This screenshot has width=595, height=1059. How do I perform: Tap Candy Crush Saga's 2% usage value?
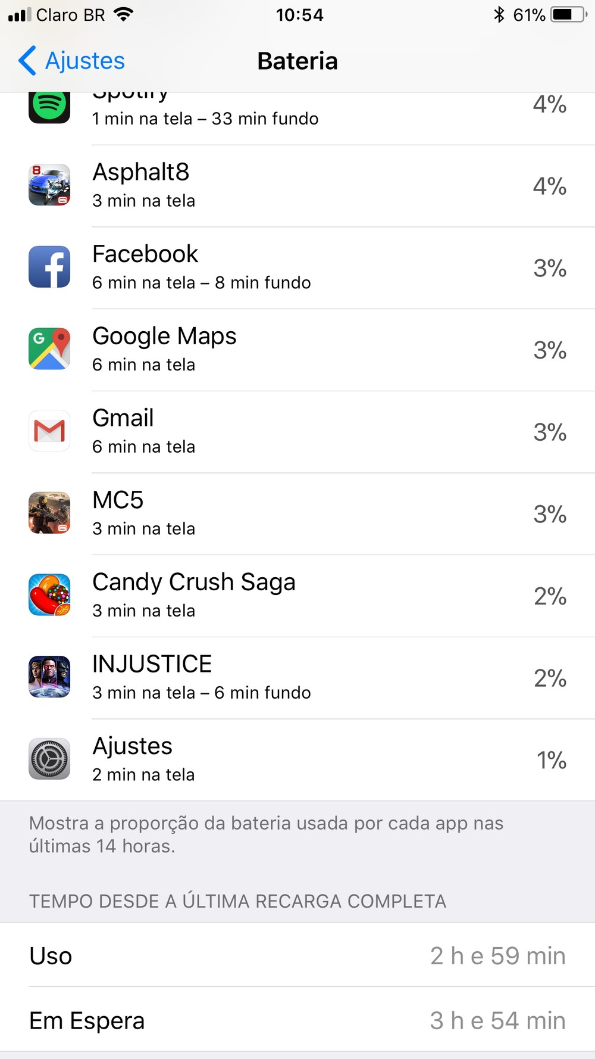tap(549, 596)
